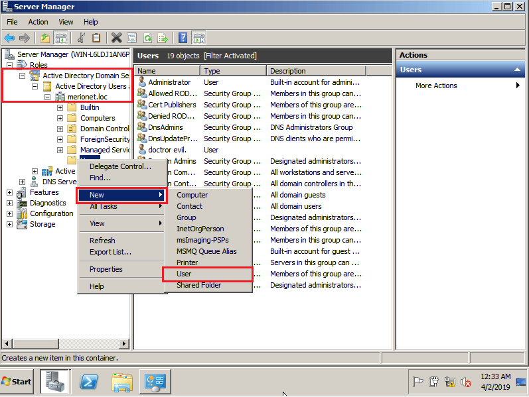Collapse the Users section in Actions pane
This screenshot has width=529, height=397.
point(517,70)
